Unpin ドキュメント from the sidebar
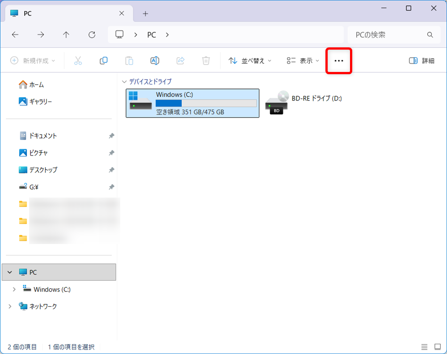The width and height of the screenshot is (447, 354). [111, 135]
